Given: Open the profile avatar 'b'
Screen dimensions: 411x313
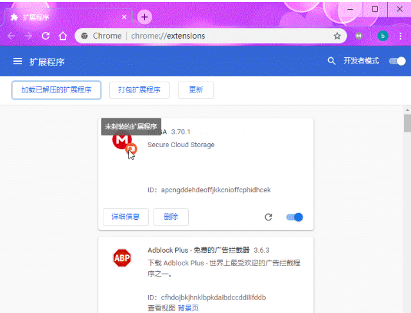Looking at the screenshot, I should click(x=383, y=36).
